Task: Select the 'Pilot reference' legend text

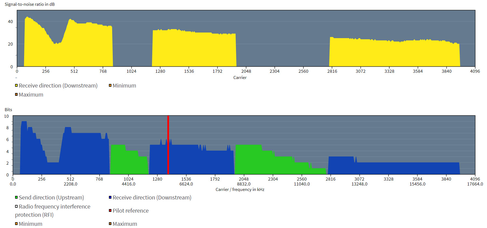Action: tap(131, 211)
